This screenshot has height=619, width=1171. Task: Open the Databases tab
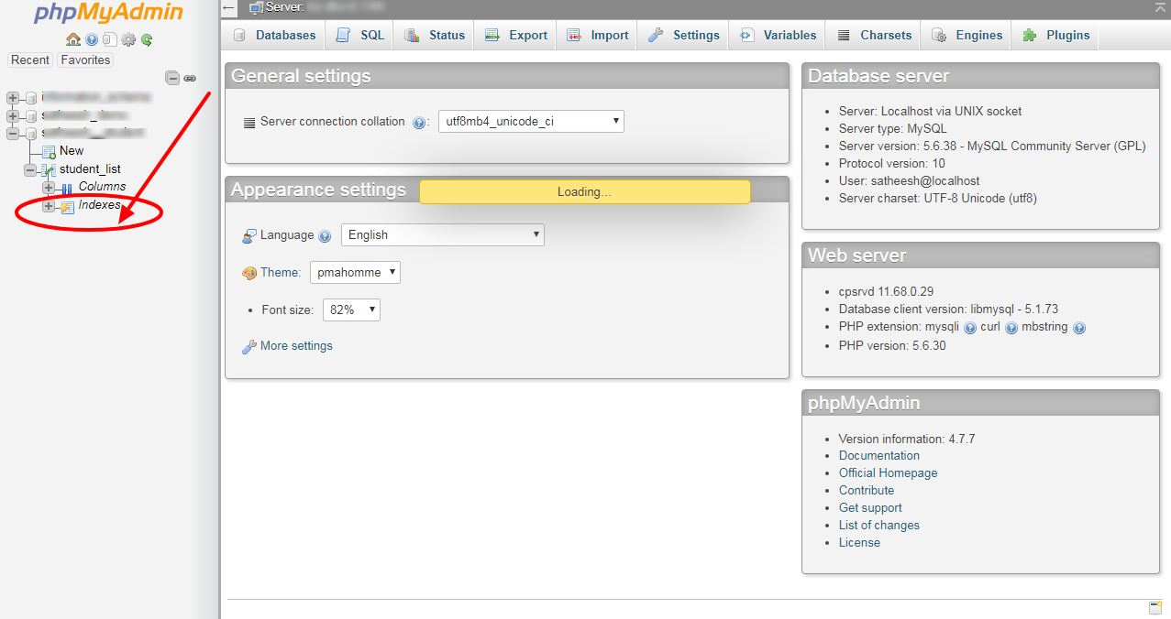click(273, 36)
